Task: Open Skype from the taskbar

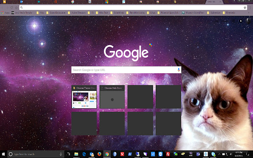Action: [213, 154]
